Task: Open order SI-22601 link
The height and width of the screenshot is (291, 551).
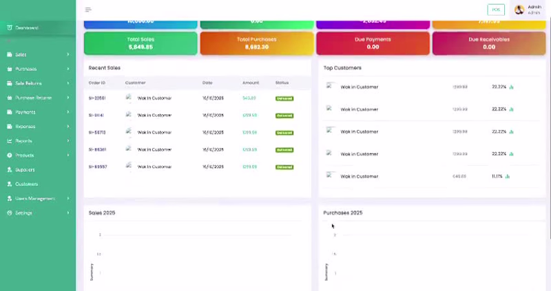Action: (97, 98)
